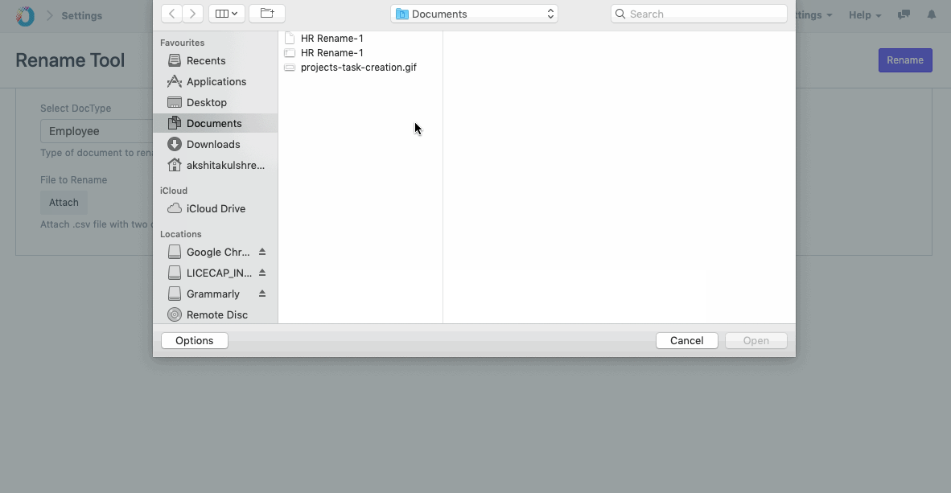
Task: Change the column view mode dropdown
Action: [x=227, y=14]
